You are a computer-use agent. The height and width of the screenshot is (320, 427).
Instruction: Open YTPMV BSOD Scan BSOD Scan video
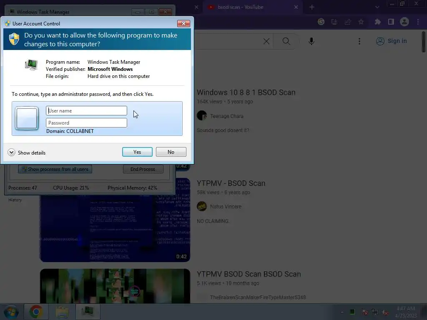coord(249,274)
